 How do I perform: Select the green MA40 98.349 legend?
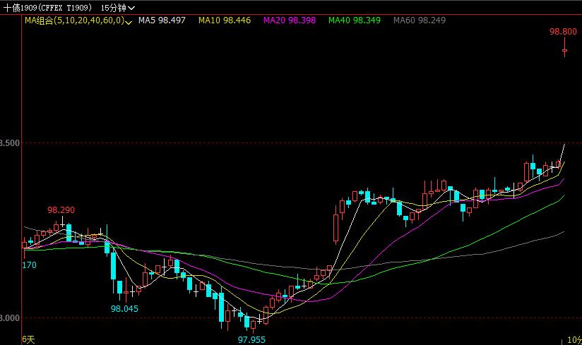(354, 20)
